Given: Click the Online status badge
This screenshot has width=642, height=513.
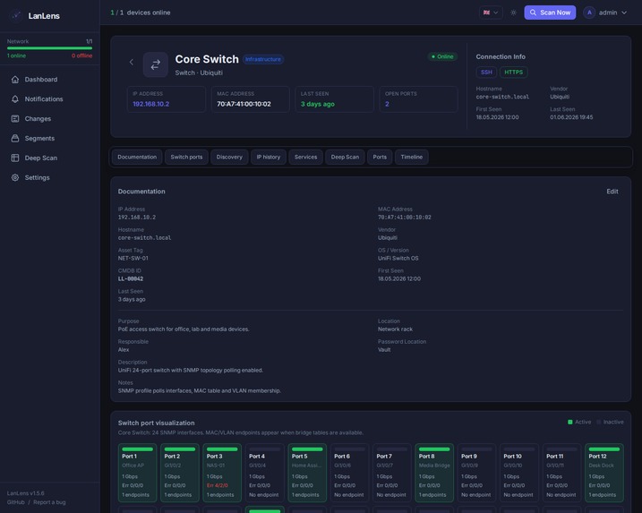Looking at the screenshot, I should pyautogui.click(x=442, y=56).
